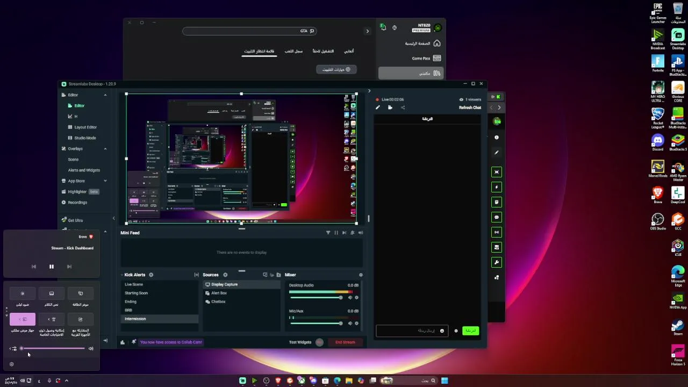Viewport: 688px width, 387px height.
Task: Open Mixer advanced settings gear
Action: pyautogui.click(x=361, y=275)
